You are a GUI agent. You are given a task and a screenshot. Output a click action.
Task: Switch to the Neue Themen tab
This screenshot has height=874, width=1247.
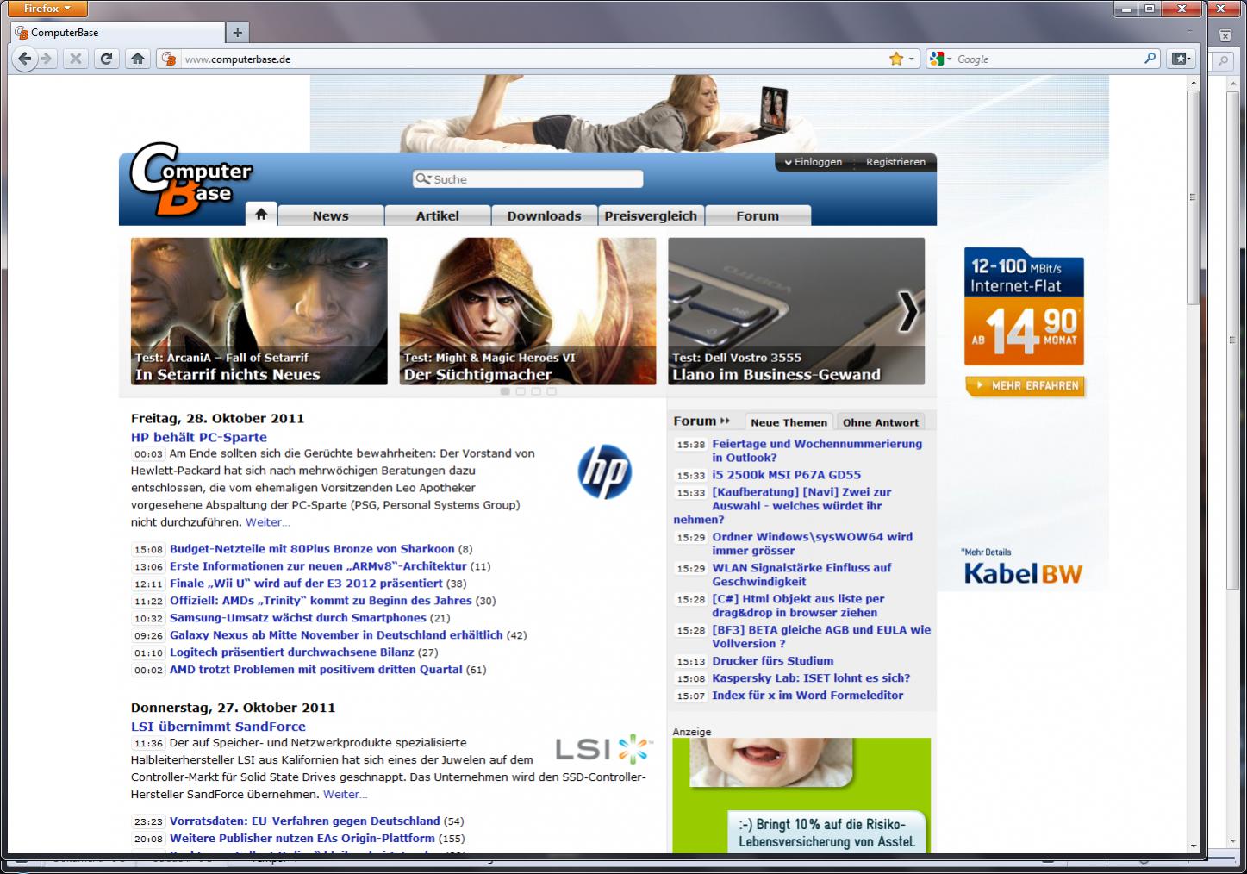pyautogui.click(x=789, y=422)
